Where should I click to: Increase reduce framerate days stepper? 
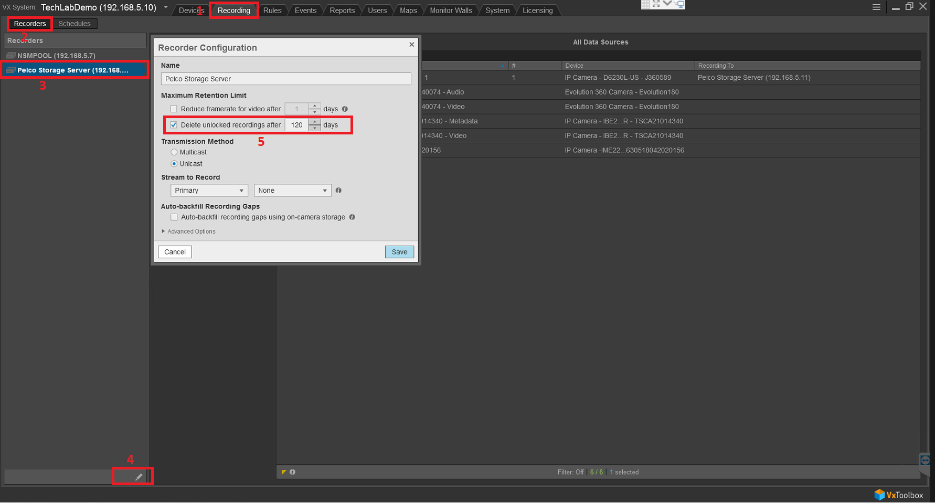tap(315, 106)
